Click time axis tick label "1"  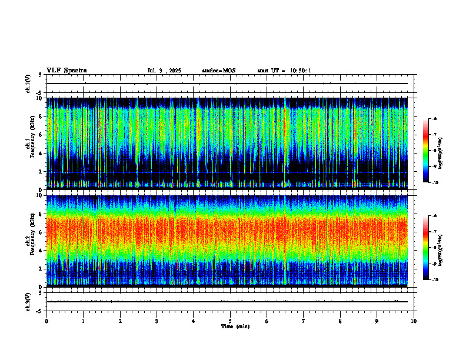tap(83, 321)
